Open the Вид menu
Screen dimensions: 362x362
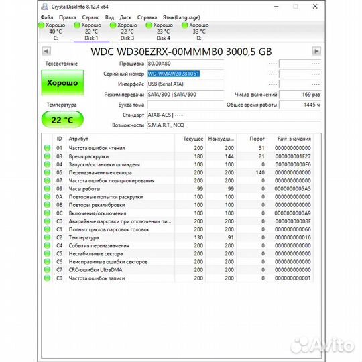109,17
